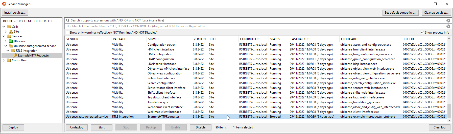453x134 pixels.
Task: Uncheck Show process info checkbox
Action: [x=422, y=33]
